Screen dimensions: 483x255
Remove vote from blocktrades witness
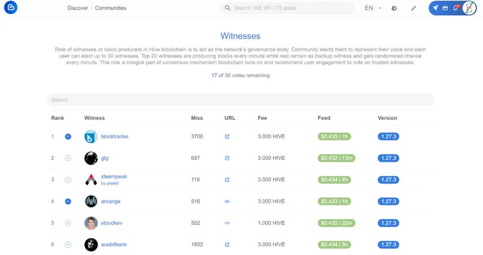click(x=68, y=137)
